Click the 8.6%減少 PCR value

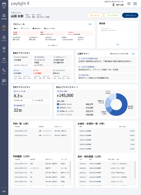(x=17, y=73)
